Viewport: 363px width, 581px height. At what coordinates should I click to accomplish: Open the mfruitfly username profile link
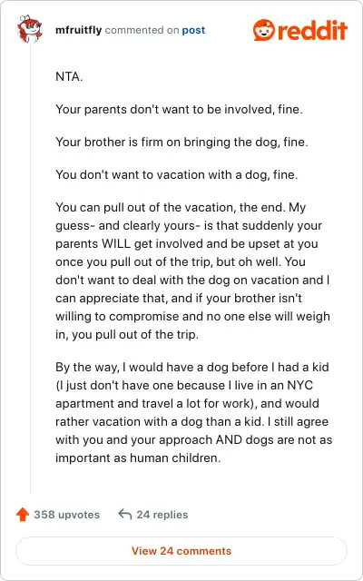pos(79,30)
